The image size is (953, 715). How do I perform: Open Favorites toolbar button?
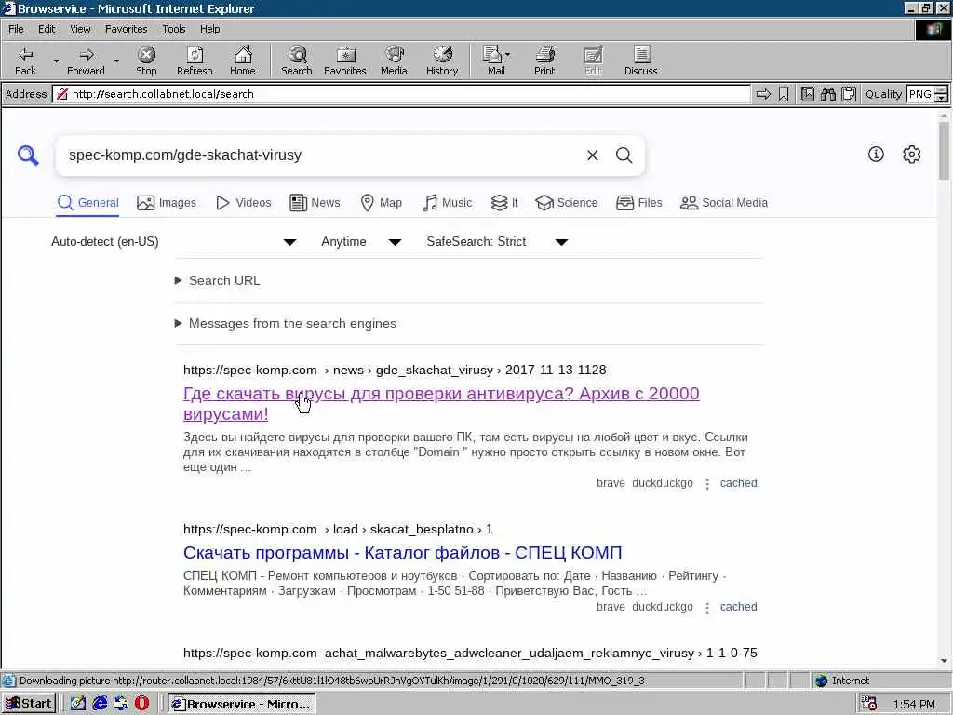(x=345, y=61)
